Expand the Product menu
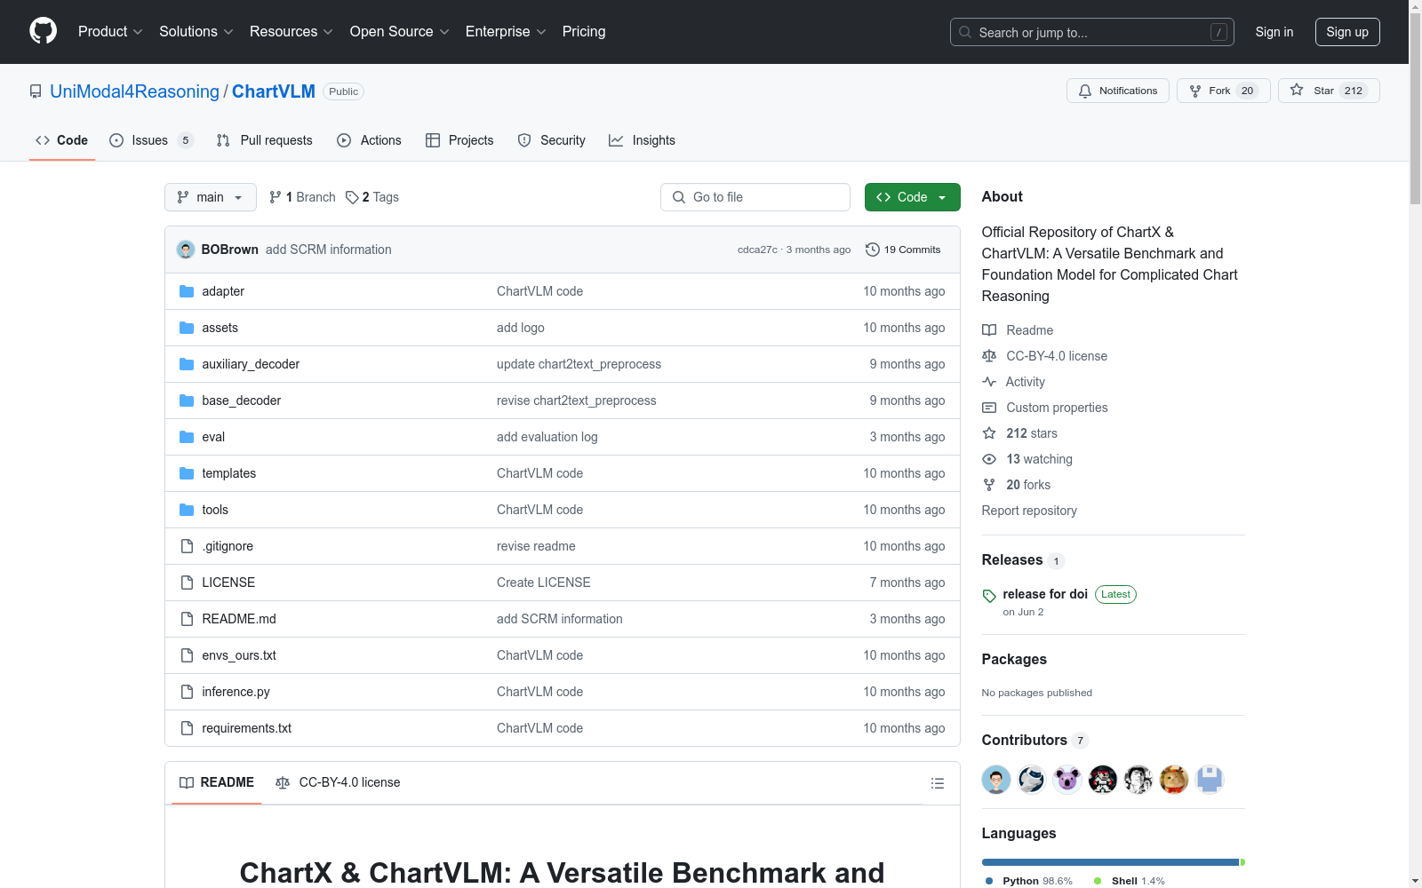Screen dimensions: 1422x888 pos(110,32)
